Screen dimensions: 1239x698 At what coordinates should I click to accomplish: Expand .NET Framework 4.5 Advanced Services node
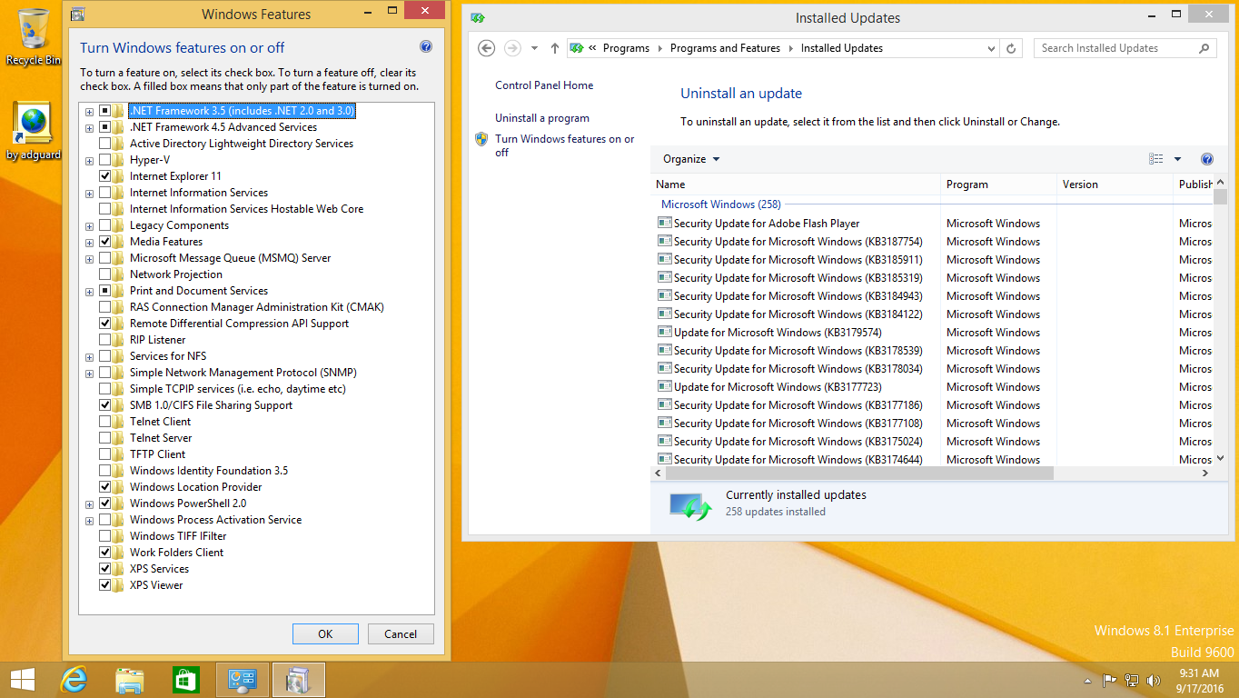tap(90, 128)
